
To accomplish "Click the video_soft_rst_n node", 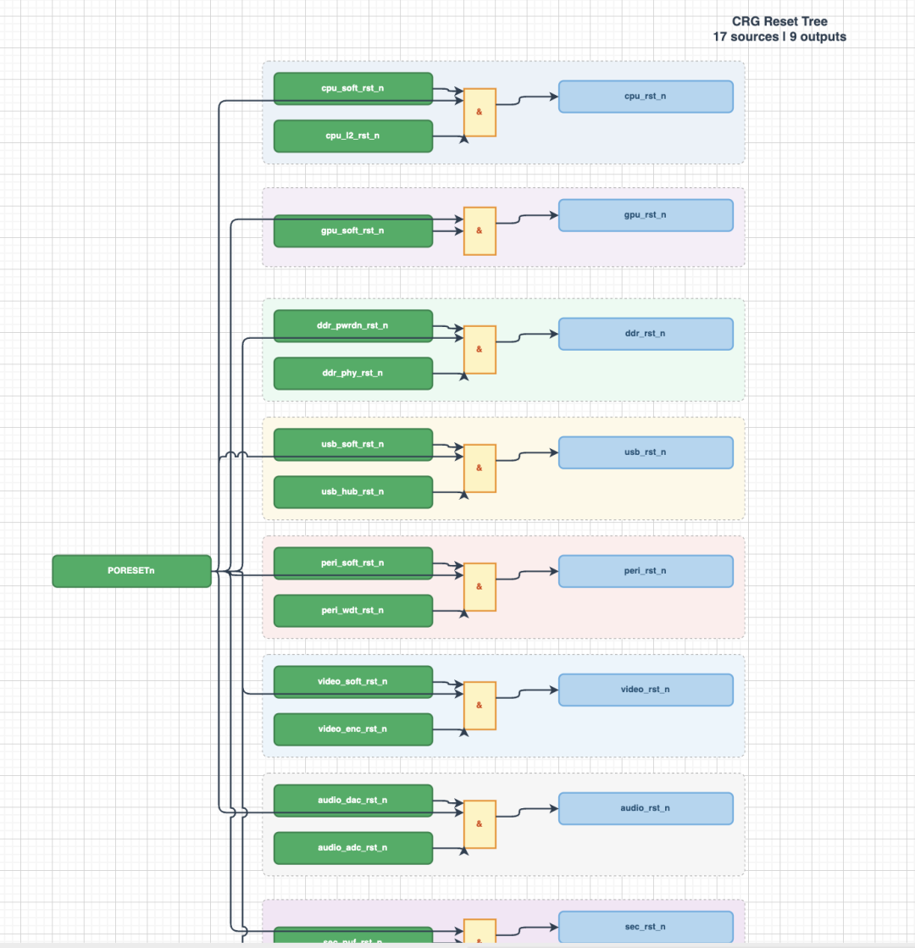I will 353,682.
